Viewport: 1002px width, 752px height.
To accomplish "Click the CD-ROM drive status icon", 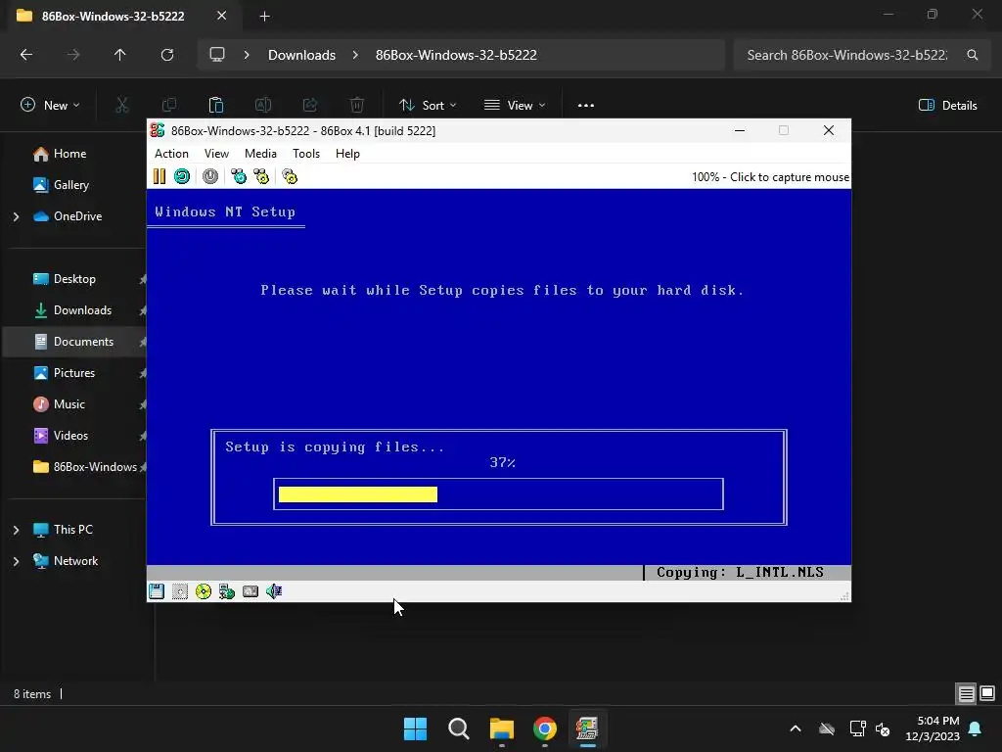I will pos(204,591).
